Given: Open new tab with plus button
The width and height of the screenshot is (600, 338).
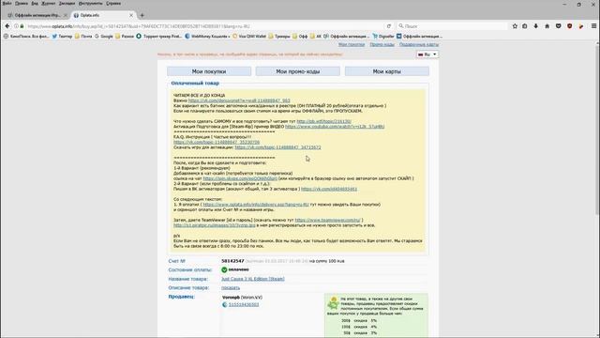Looking at the screenshot, I should click(142, 15).
